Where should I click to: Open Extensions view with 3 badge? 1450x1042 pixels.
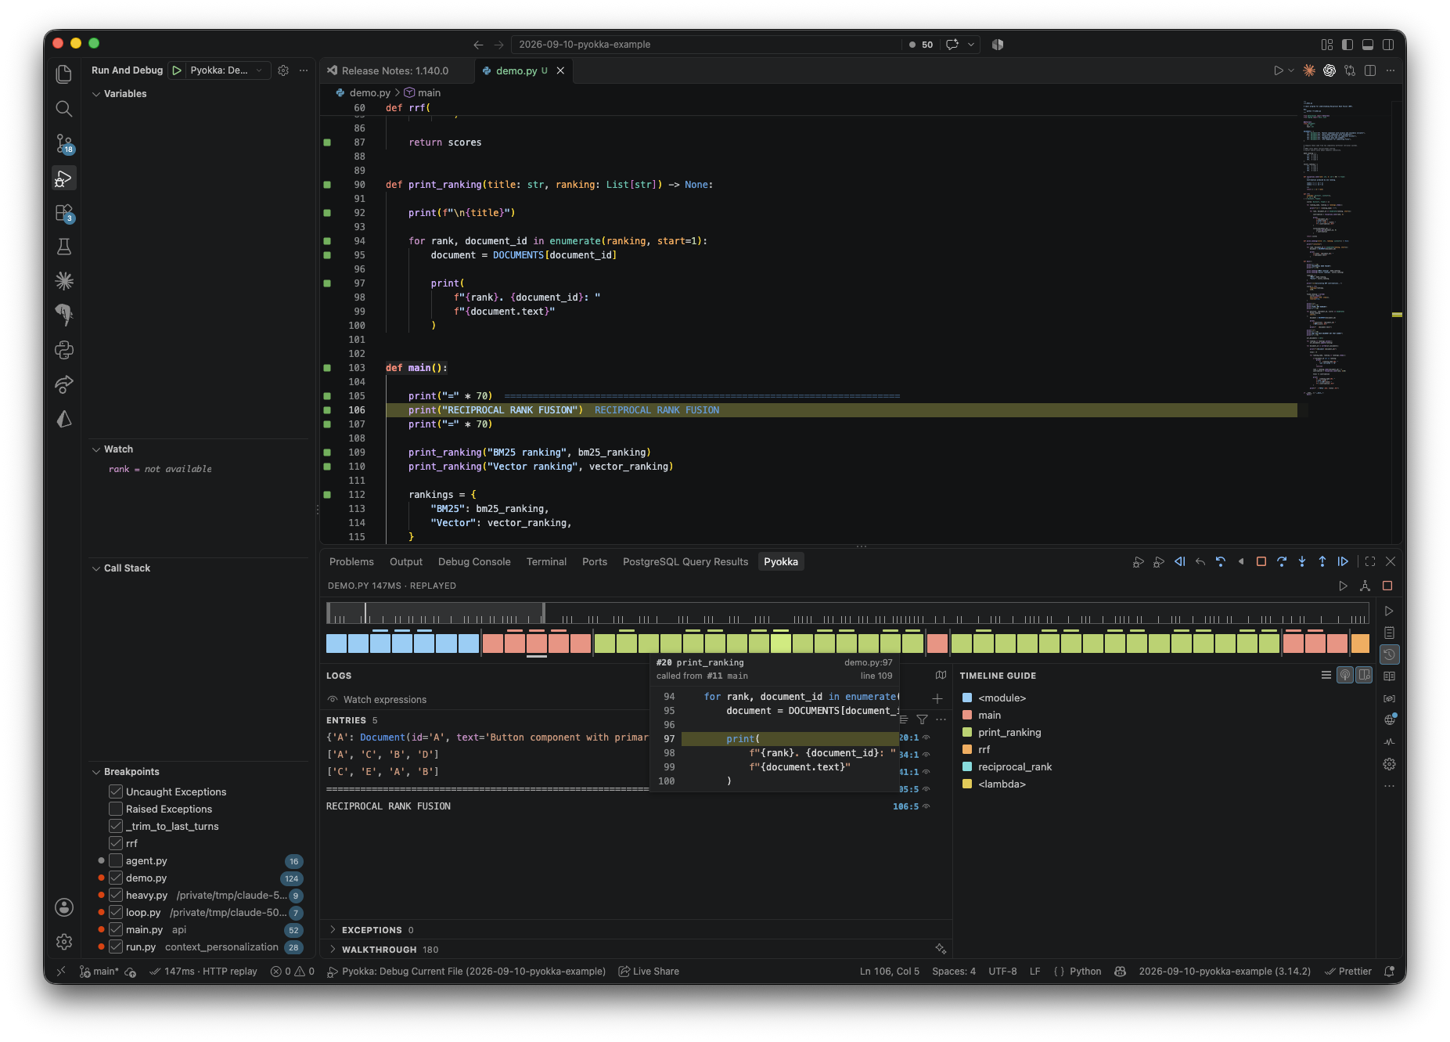pos(64,213)
